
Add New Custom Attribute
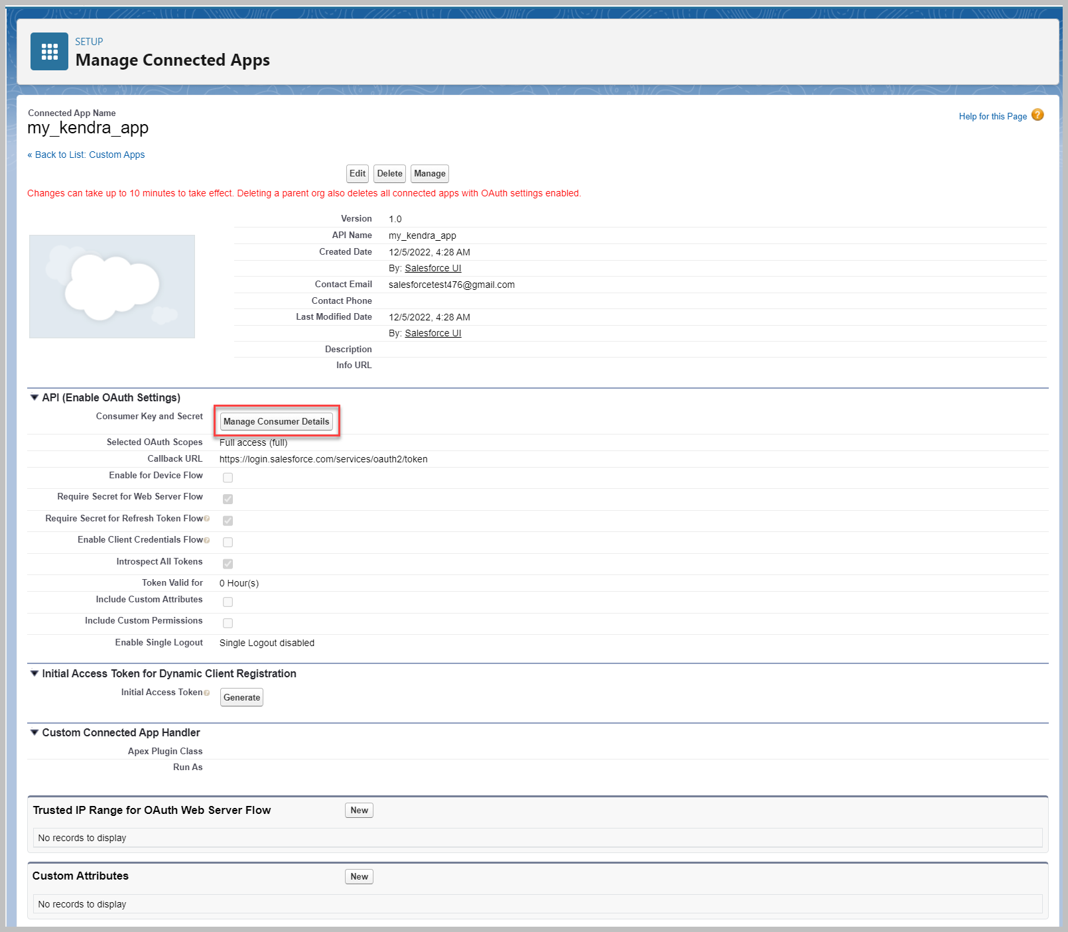359,876
